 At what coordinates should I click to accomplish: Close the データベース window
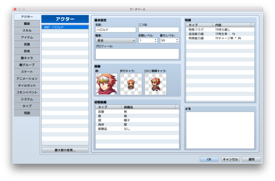pyautogui.click(x=15, y=9)
